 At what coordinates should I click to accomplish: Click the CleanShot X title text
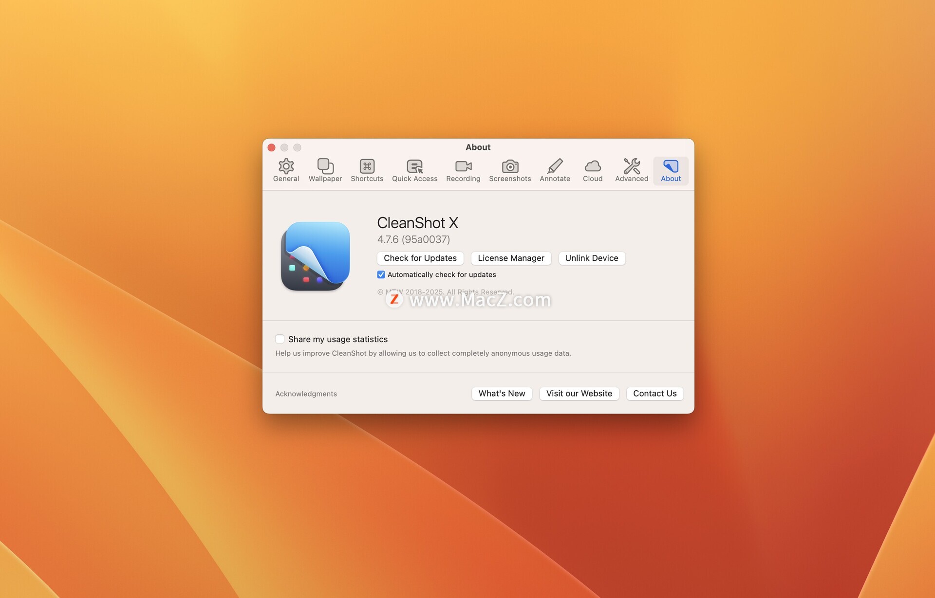417,223
